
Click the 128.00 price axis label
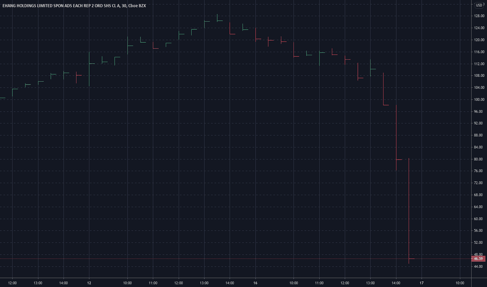coord(479,16)
